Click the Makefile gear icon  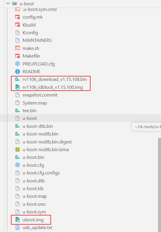coord(17,56)
